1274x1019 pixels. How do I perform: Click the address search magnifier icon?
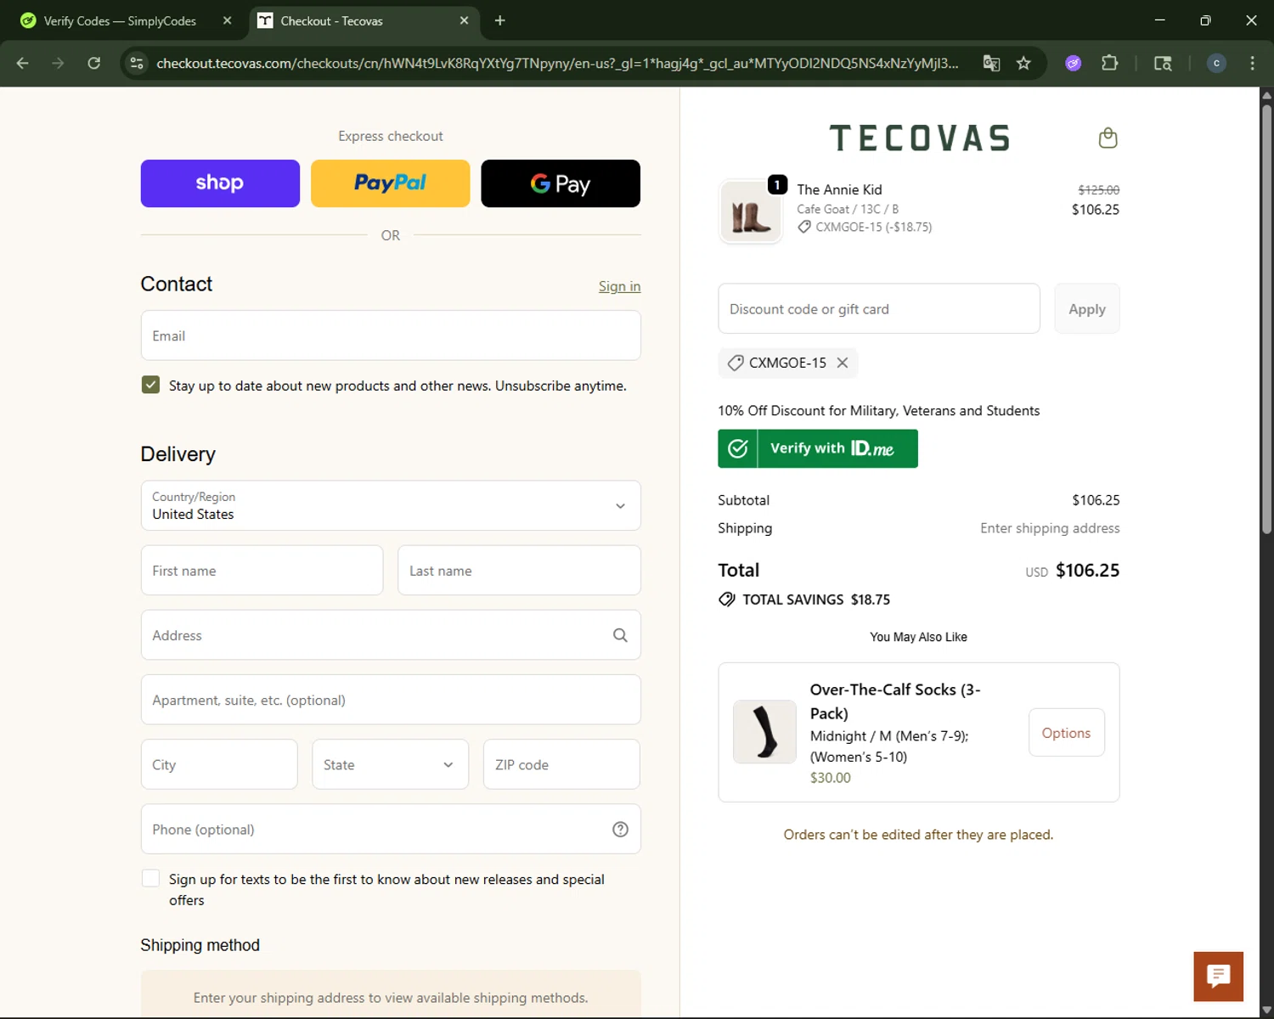tap(620, 635)
